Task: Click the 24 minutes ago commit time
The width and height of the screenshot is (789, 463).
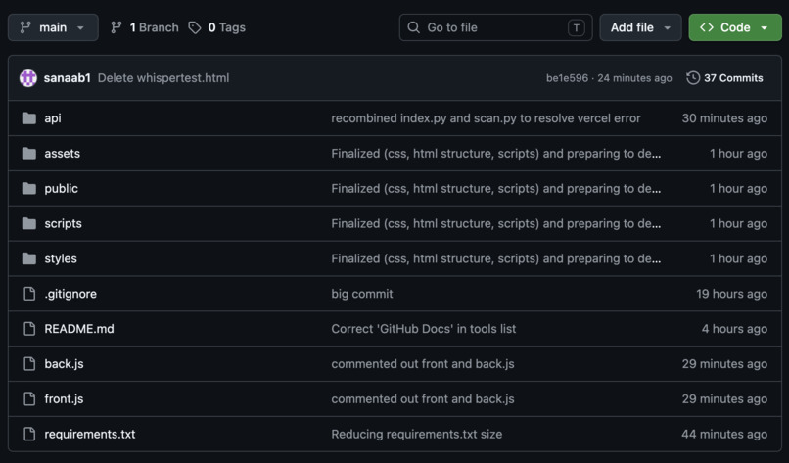Action: (634, 78)
